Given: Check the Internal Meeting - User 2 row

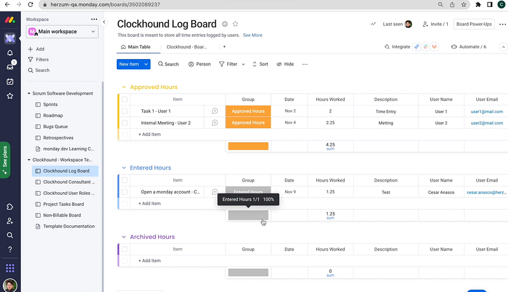Looking at the screenshot, I should [x=124, y=123].
